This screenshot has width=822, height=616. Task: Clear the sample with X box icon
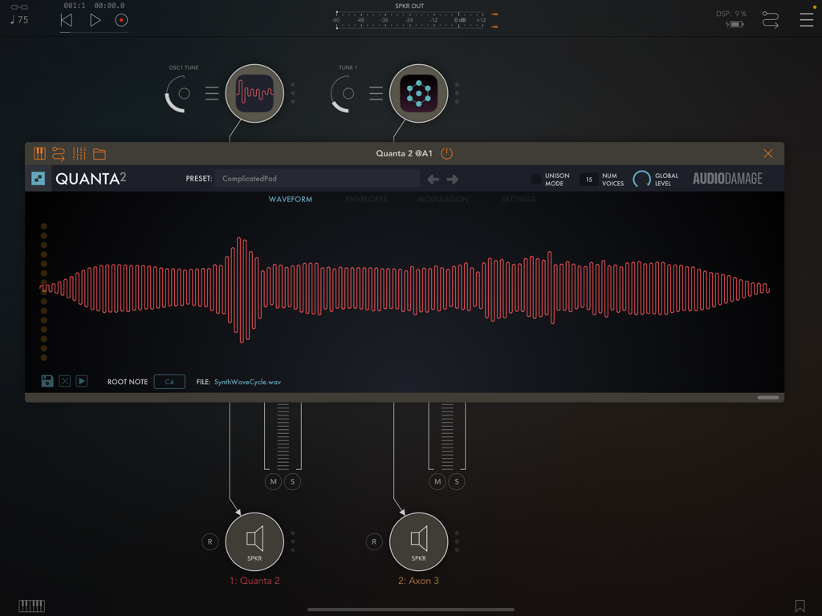pos(64,381)
